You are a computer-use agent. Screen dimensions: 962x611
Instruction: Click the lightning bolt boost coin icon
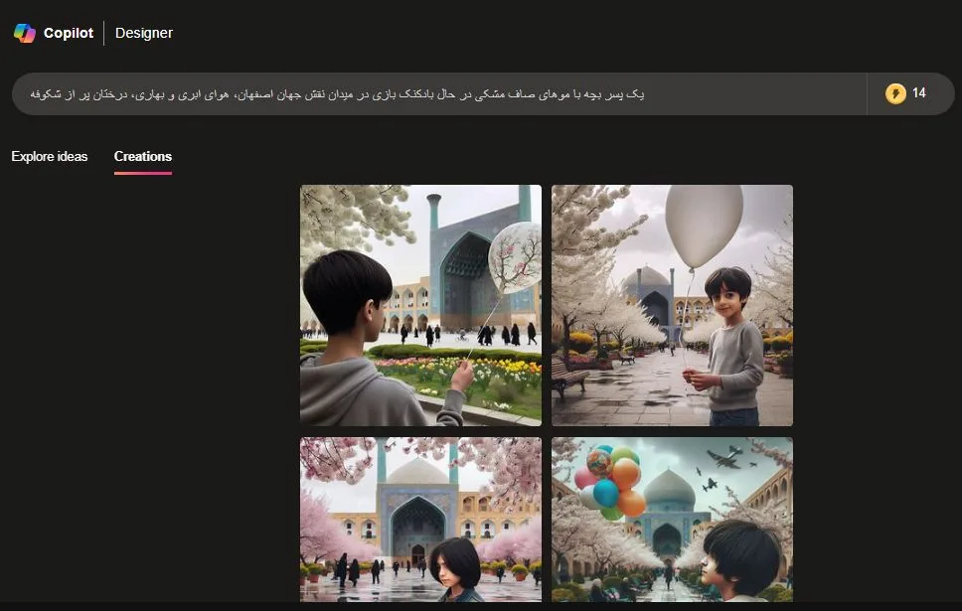point(895,93)
